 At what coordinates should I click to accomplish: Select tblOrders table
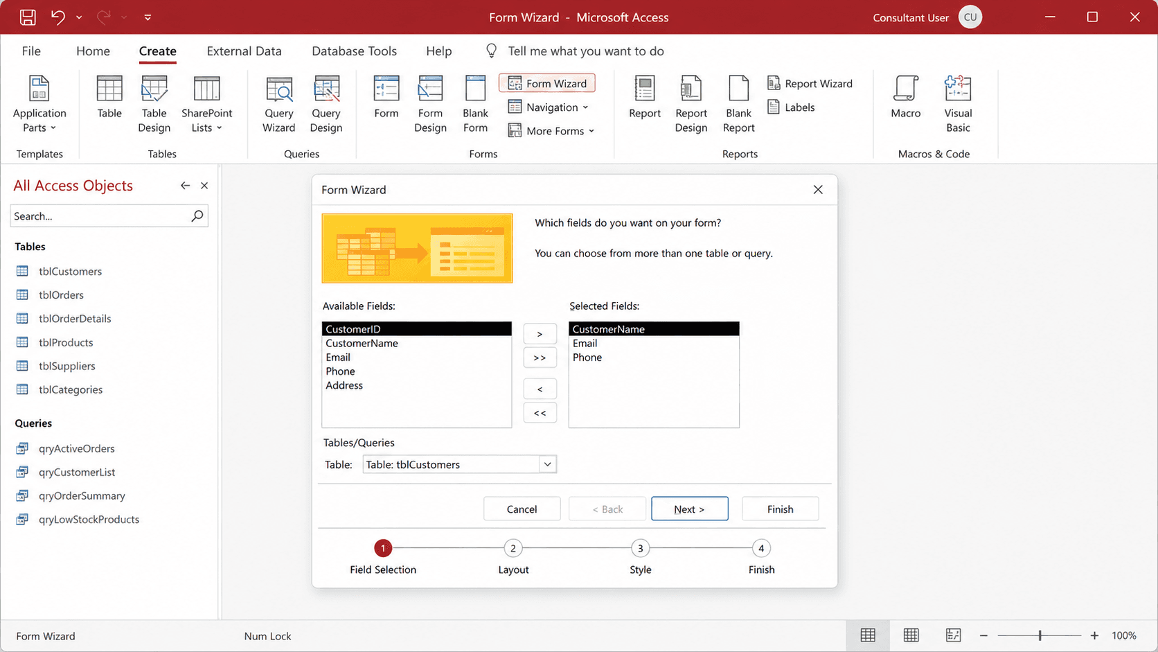click(x=61, y=295)
